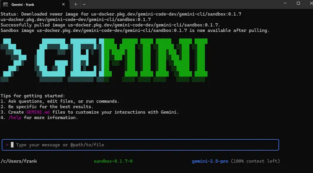313x173 pixels.
Task: Maximize the terminal window
Action: point(298,3)
